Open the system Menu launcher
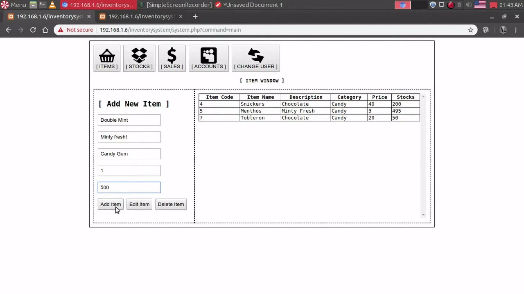 coord(14,5)
